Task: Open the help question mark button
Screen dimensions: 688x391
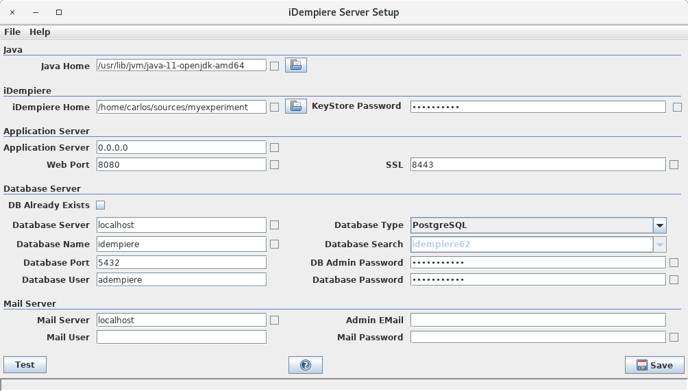Action: coord(306,365)
